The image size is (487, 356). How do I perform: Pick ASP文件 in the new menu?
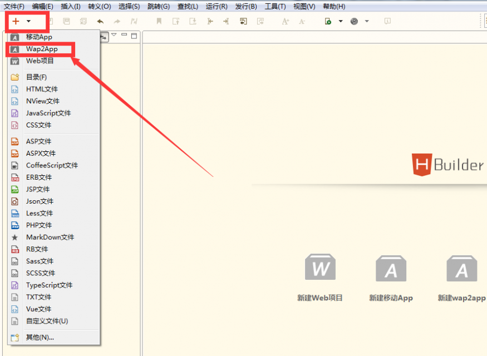click(53, 141)
